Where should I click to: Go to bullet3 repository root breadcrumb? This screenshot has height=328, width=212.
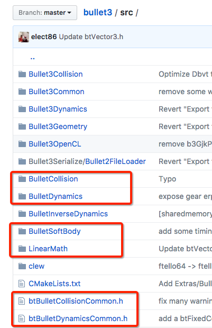(98, 13)
